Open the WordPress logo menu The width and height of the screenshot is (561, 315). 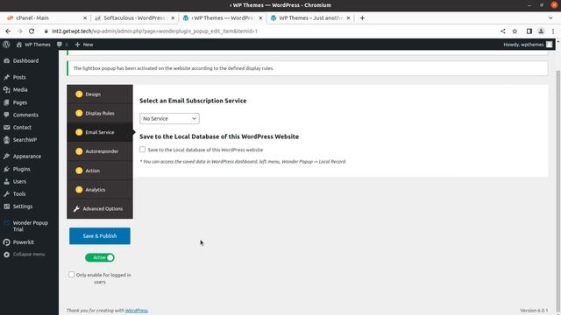[x=6, y=45]
